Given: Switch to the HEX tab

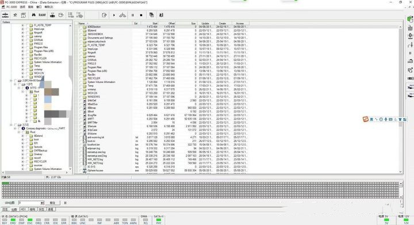Looking at the screenshot, I should (23, 209).
